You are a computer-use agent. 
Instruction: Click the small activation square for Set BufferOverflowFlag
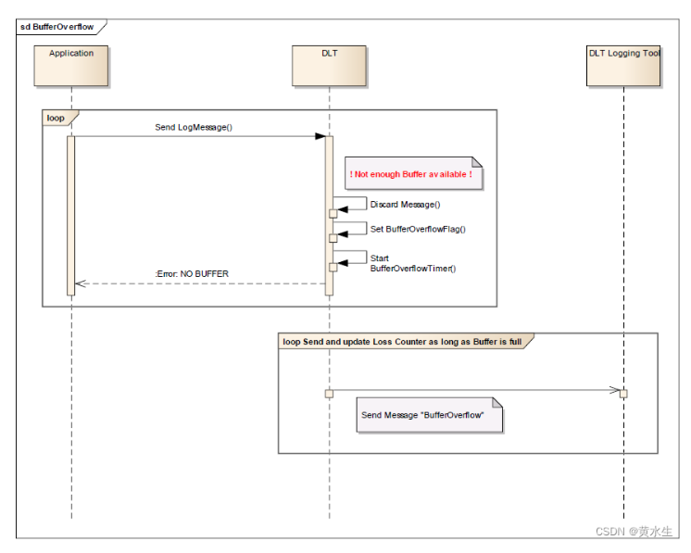point(333,238)
